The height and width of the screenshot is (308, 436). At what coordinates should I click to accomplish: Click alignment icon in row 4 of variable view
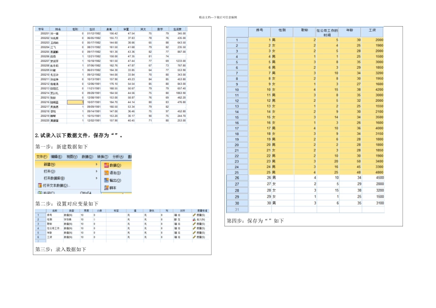tap(175, 228)
